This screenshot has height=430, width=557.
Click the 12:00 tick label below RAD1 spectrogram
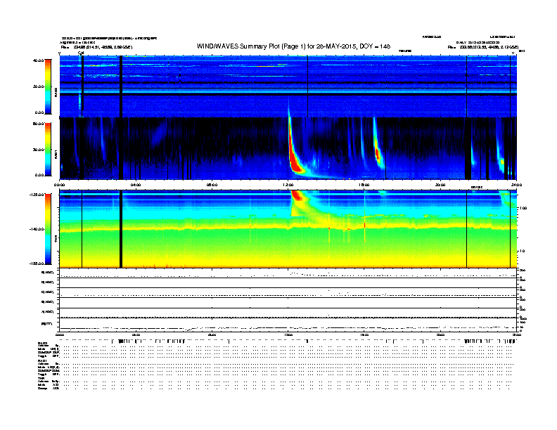[x=288, y=185]
